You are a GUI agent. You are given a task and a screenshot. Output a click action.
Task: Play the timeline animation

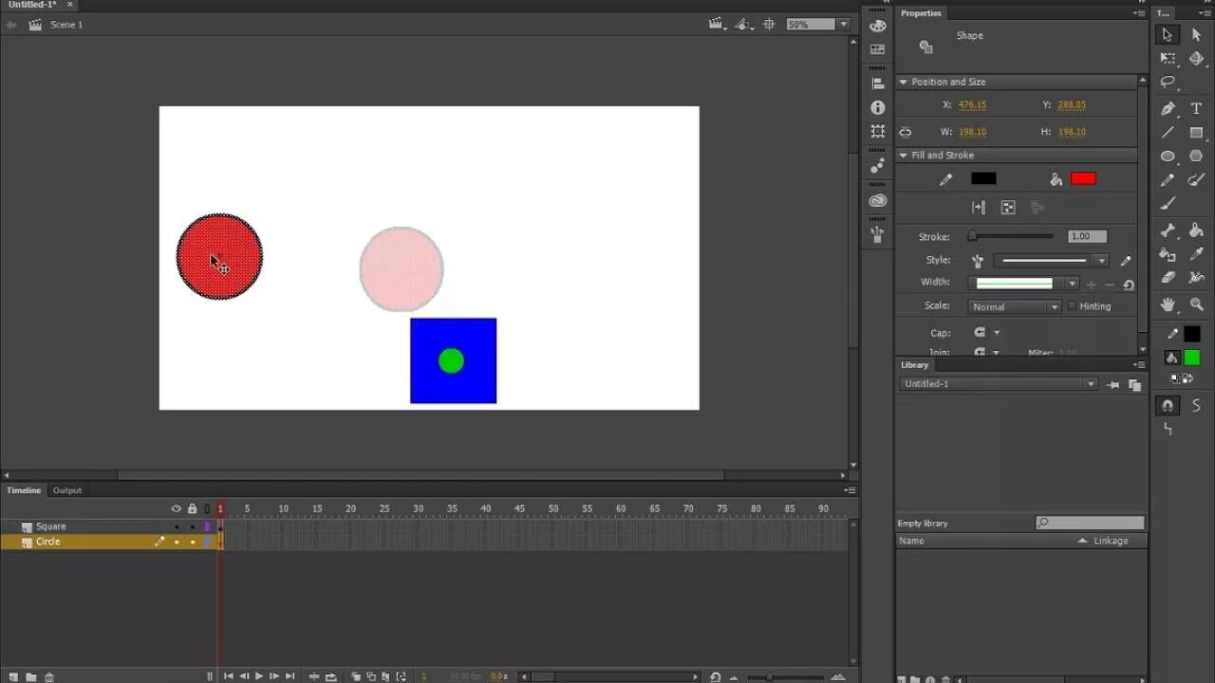click(259, 676)
